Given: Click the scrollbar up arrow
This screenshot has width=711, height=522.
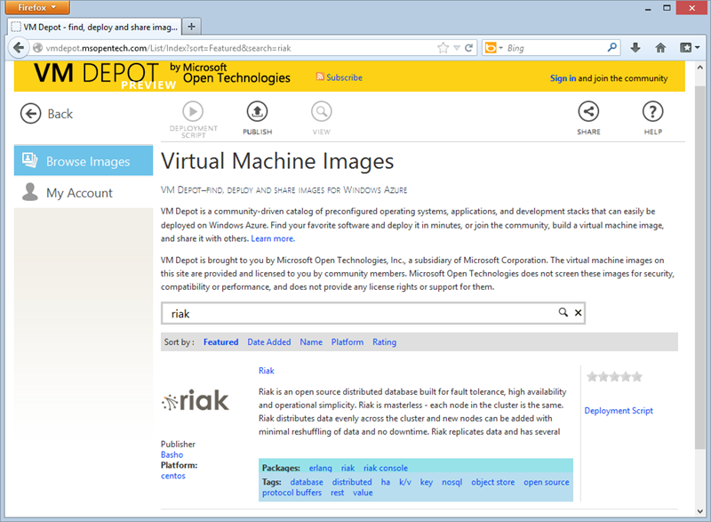Looking at the screenshot, I should 700,67.
